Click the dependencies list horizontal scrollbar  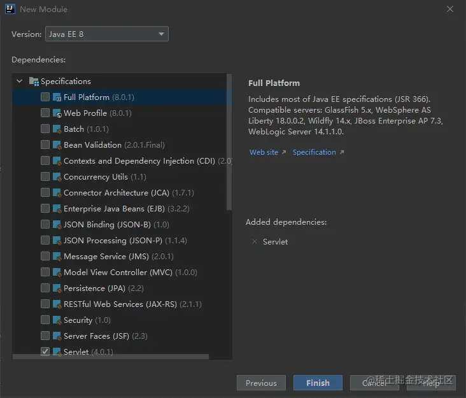[x=111, y=357]
